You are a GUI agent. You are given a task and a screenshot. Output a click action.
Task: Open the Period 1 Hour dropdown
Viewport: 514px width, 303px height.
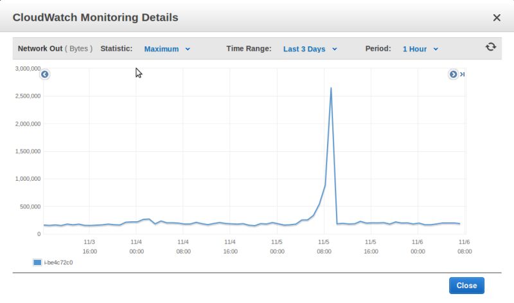click(x=420, y=49)
